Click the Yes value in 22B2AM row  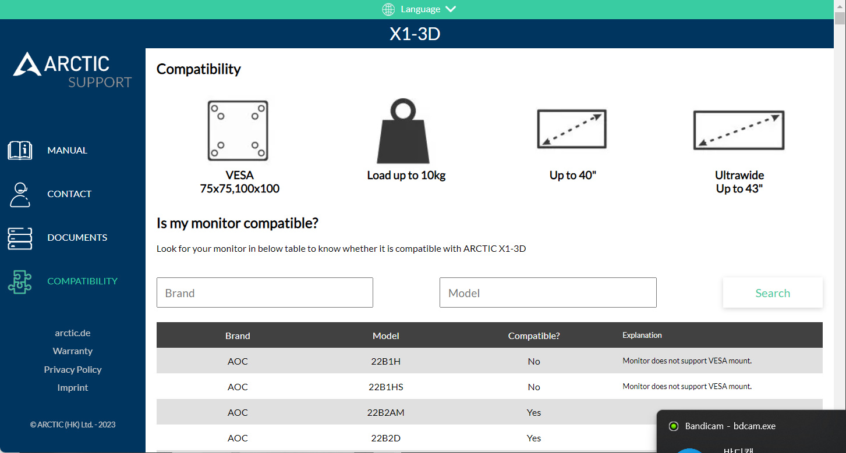point(534,412)
